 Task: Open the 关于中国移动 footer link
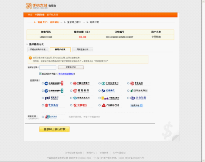coord(119,153)
